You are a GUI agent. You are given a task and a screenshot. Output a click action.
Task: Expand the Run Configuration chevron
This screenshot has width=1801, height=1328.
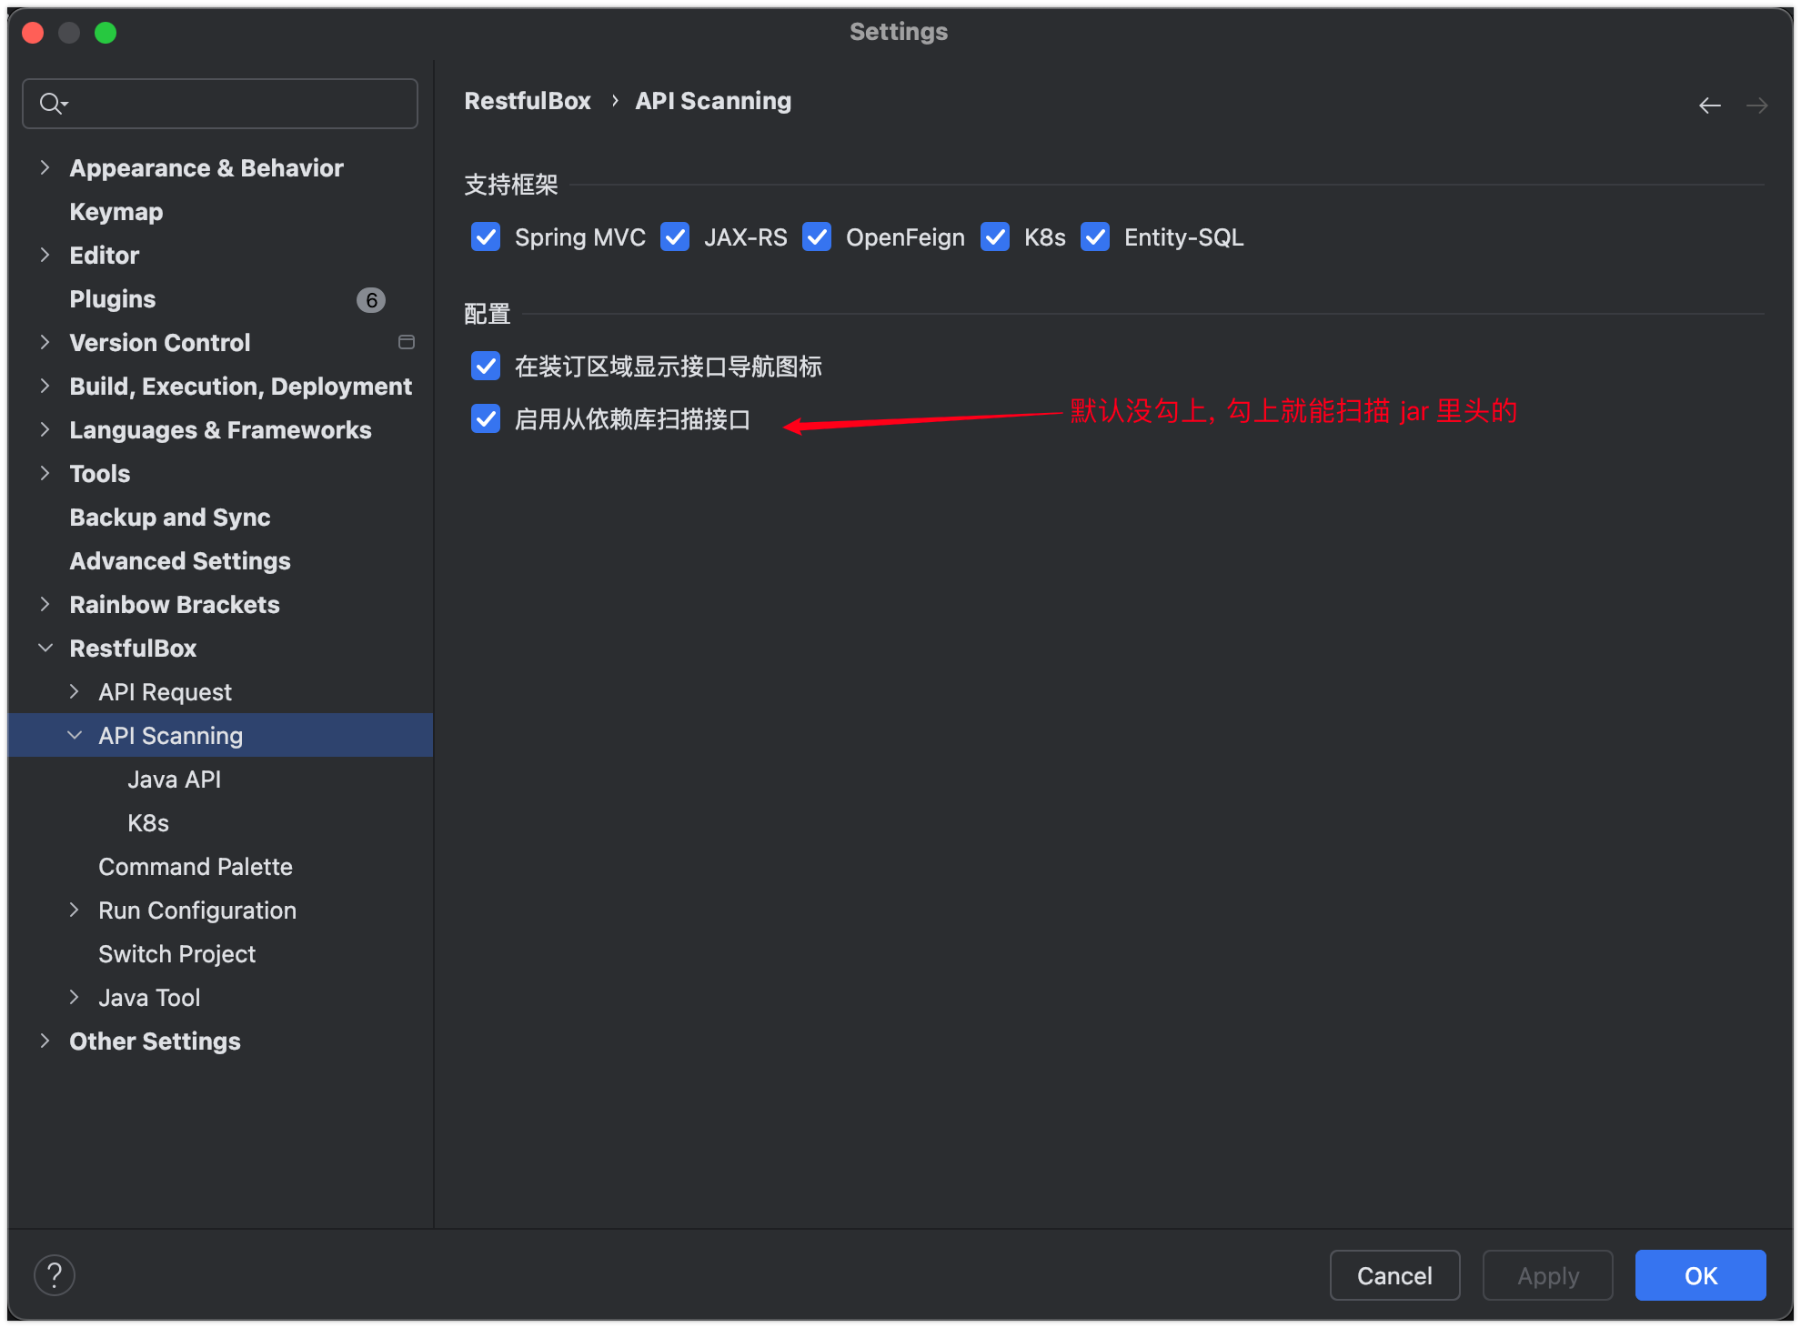pos(74,910)
